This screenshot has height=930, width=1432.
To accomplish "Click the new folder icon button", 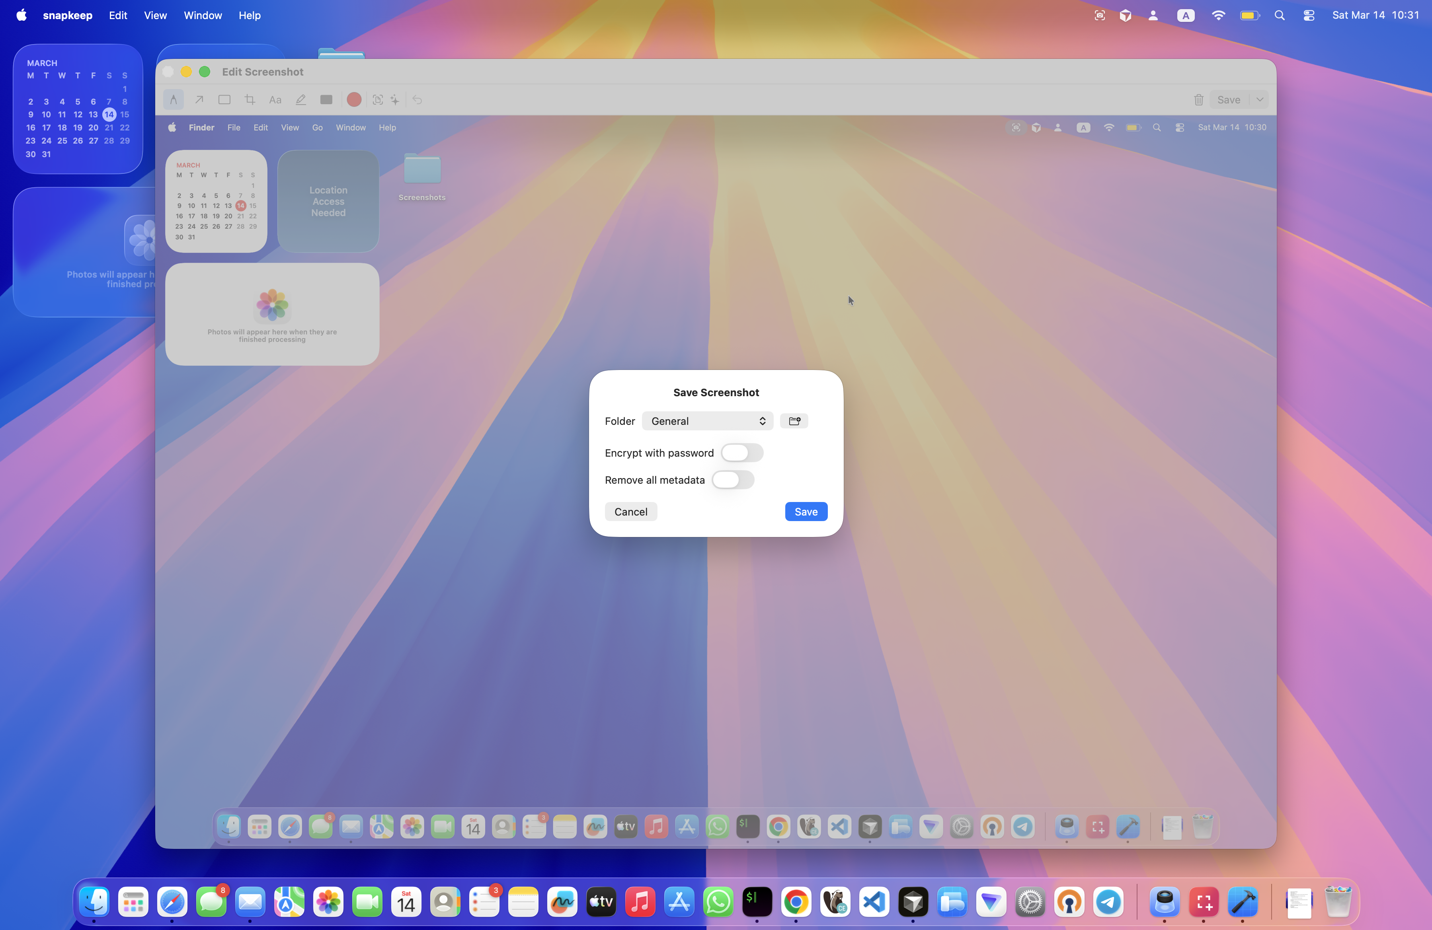I will [794, 421].
